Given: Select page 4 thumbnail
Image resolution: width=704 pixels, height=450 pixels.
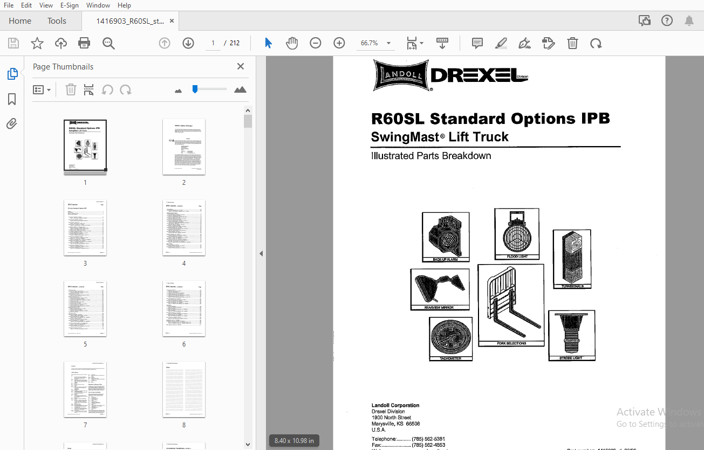Looking at the screenshot, I should pyautogui.click(x=184, y=227).
